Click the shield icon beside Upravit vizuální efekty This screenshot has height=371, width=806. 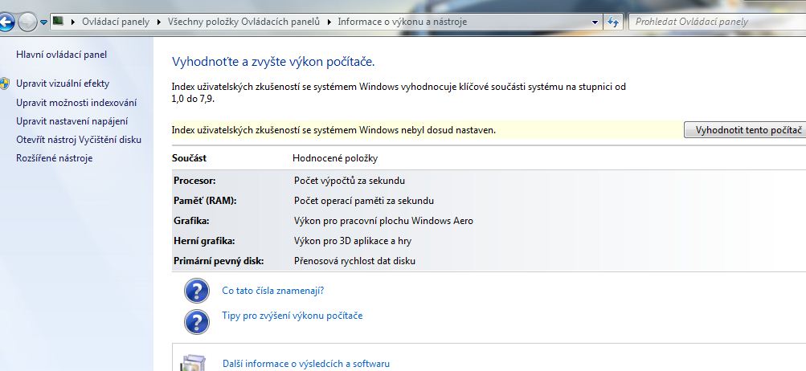[5, 84]
